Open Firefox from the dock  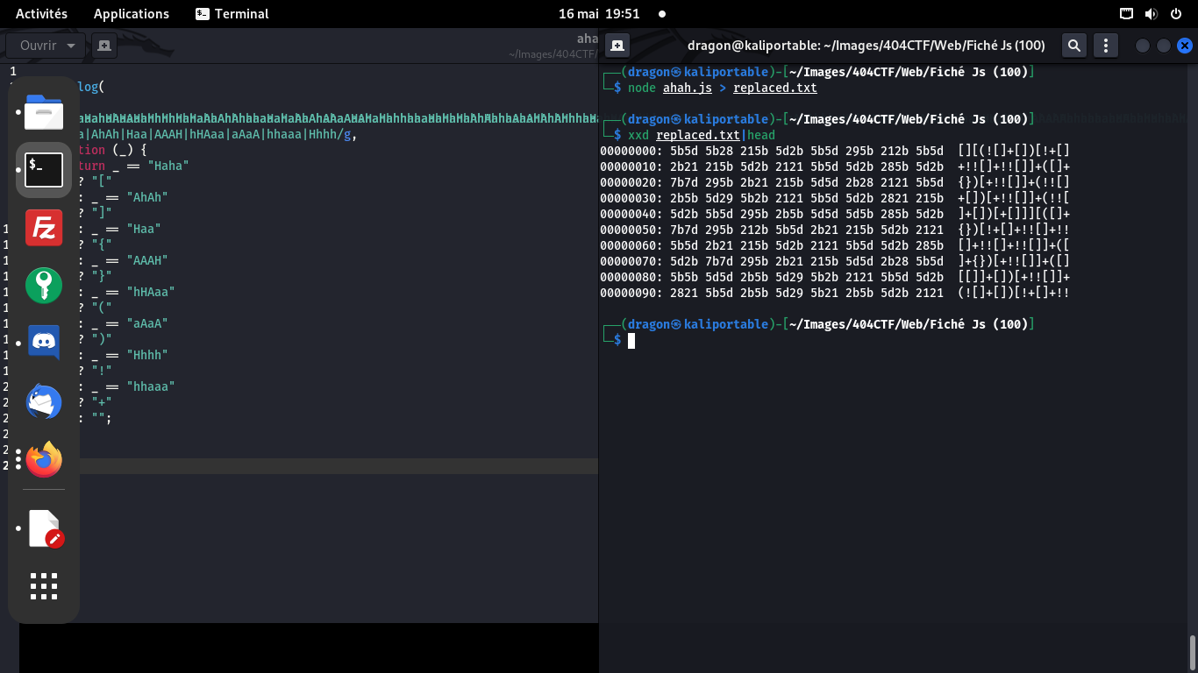[x=44, y=458]
